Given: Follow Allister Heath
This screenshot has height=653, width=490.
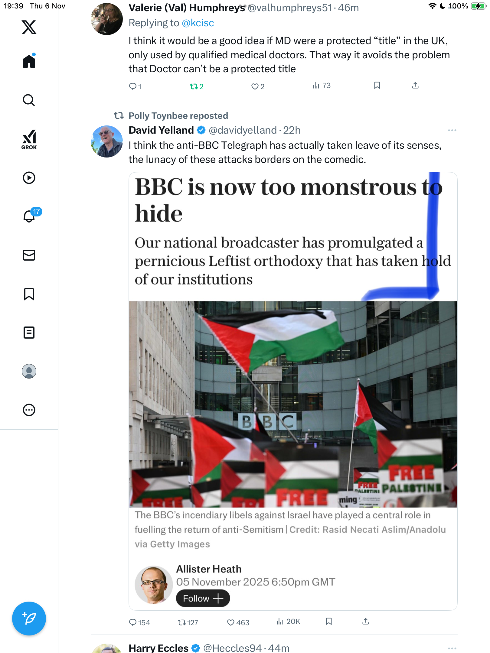Looking at the screenshot, I should pyautogui.click(x=203, y=598).
